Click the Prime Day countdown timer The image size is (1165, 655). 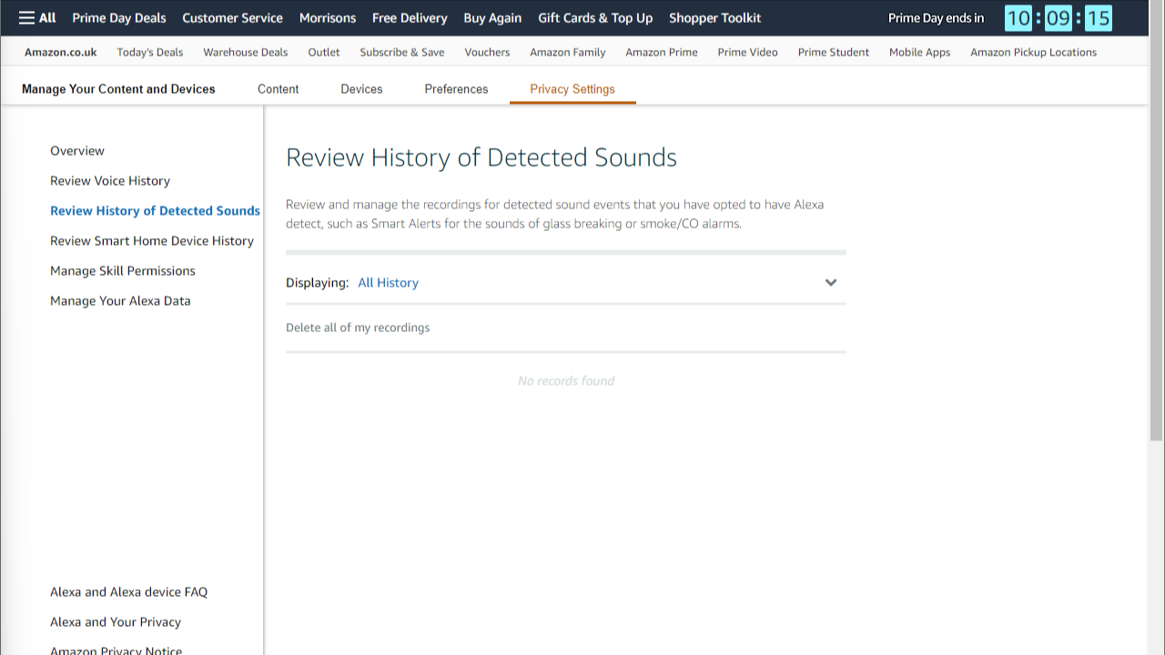[1058, 18]
